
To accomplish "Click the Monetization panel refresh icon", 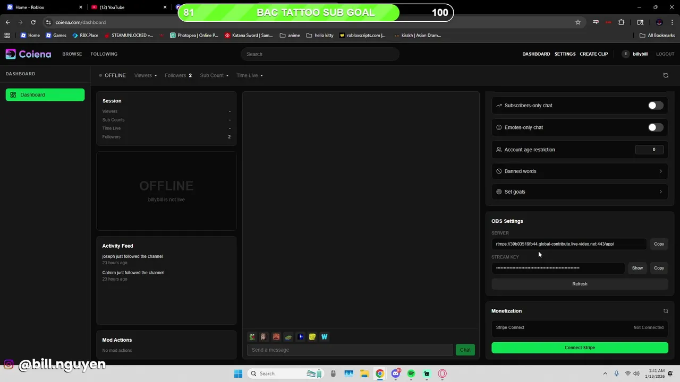I will [666, 311].
